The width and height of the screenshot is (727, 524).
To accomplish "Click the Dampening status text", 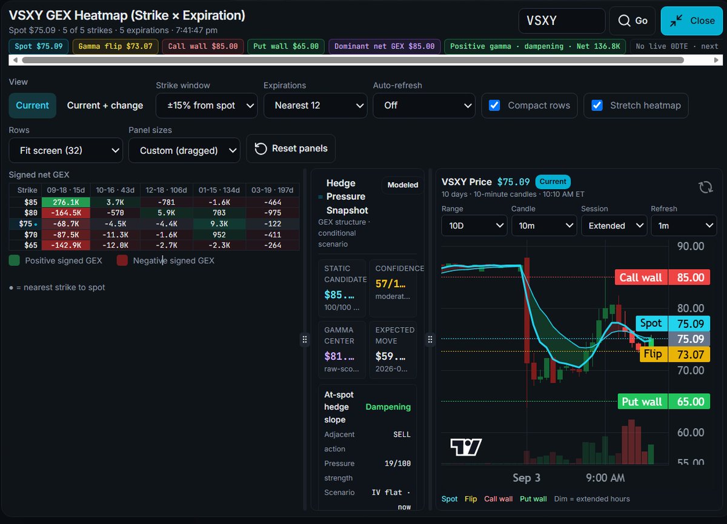I will 388,407.
